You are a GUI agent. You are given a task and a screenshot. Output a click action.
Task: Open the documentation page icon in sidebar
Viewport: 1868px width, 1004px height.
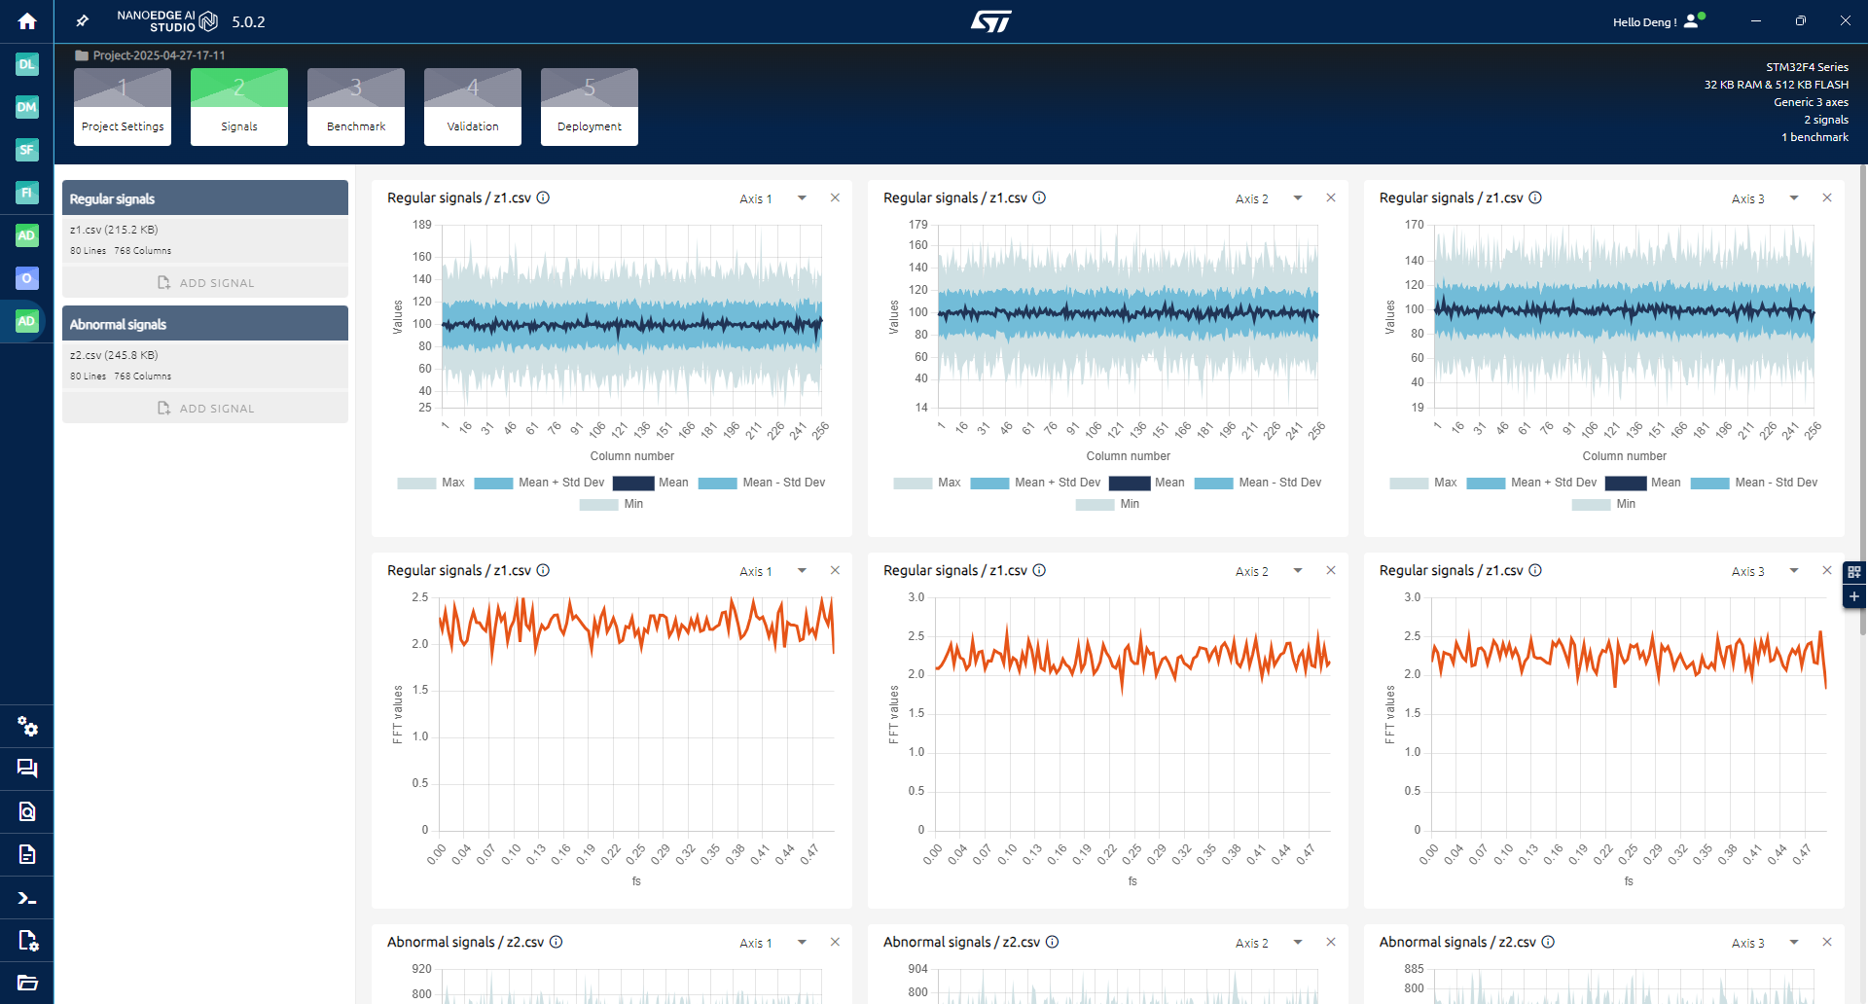[27, 854]
